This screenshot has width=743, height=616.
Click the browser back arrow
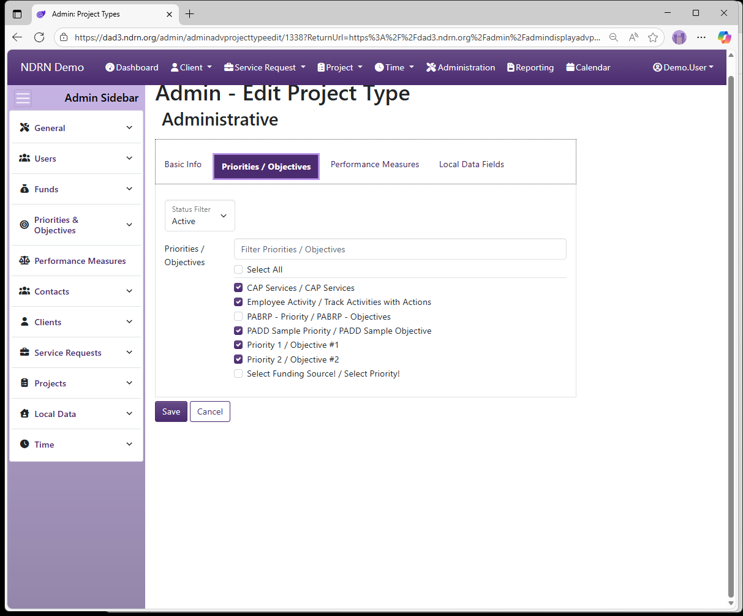(x=17, y=37)
